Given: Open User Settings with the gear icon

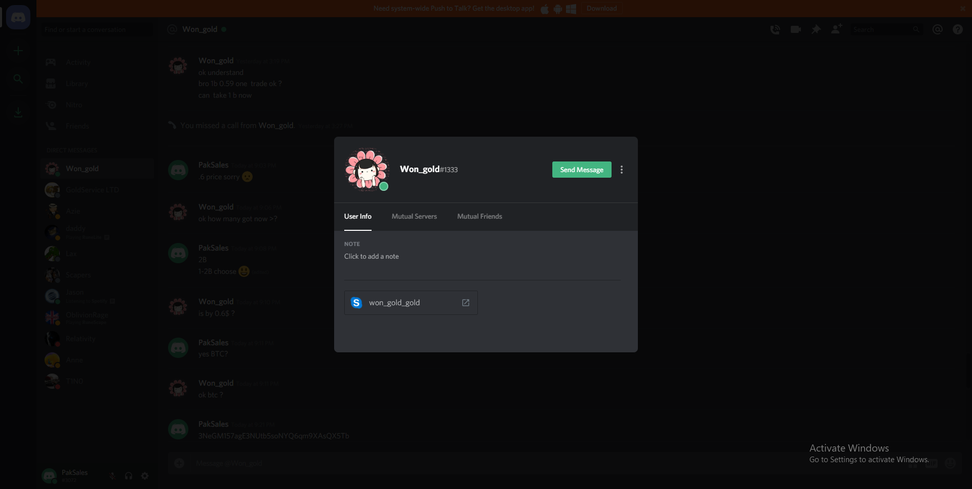Looking at the screenshot, I should coord(145,476).
